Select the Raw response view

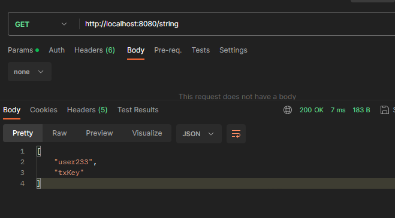point(59,133)
